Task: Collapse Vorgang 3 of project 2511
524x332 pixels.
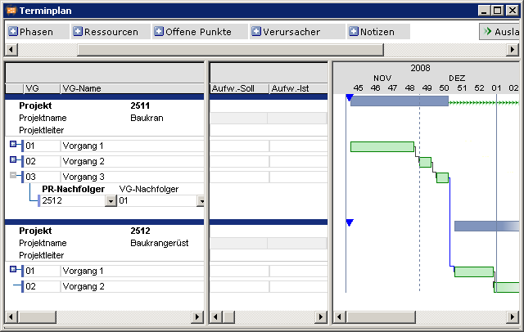Action: click(13, 177)
